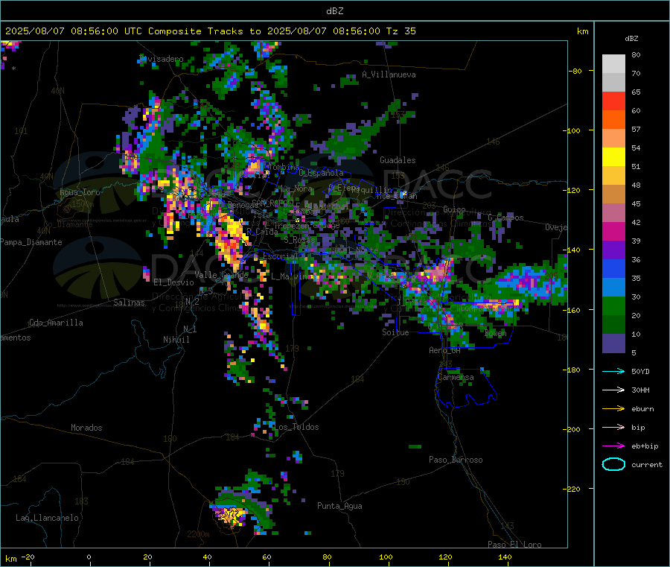Select the 39 dBZ purple color swatch
The image size is (670, 567).
(x=613, y=250)
